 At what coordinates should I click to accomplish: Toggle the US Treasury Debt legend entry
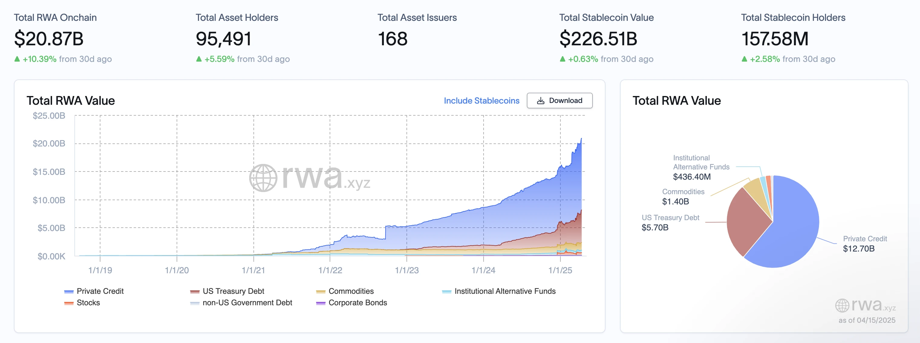pos(233,291)
